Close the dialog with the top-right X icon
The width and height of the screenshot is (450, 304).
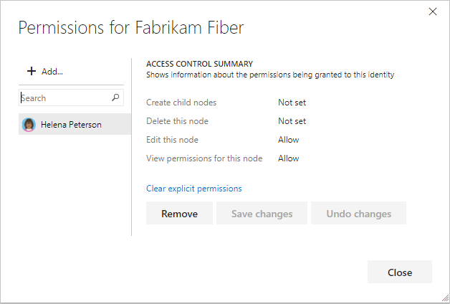432,11
